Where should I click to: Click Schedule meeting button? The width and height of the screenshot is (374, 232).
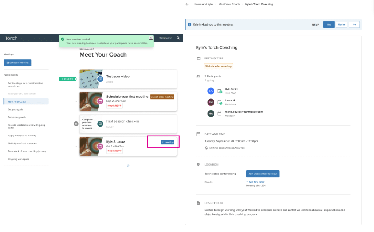(x=17, y=63)
